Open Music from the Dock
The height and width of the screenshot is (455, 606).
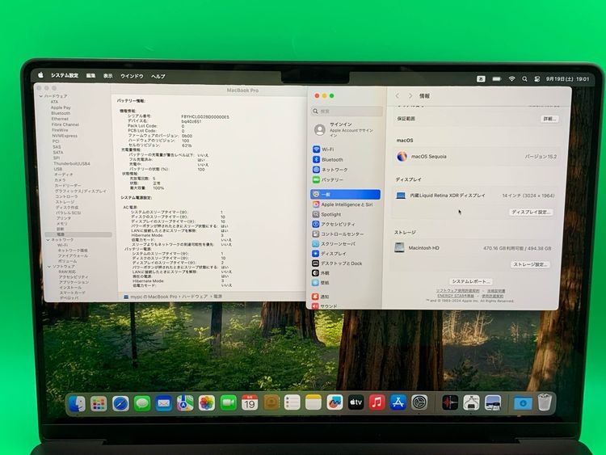[377, 402]
